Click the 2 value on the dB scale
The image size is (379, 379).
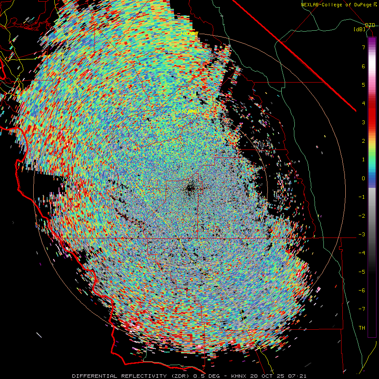point(363,141)
